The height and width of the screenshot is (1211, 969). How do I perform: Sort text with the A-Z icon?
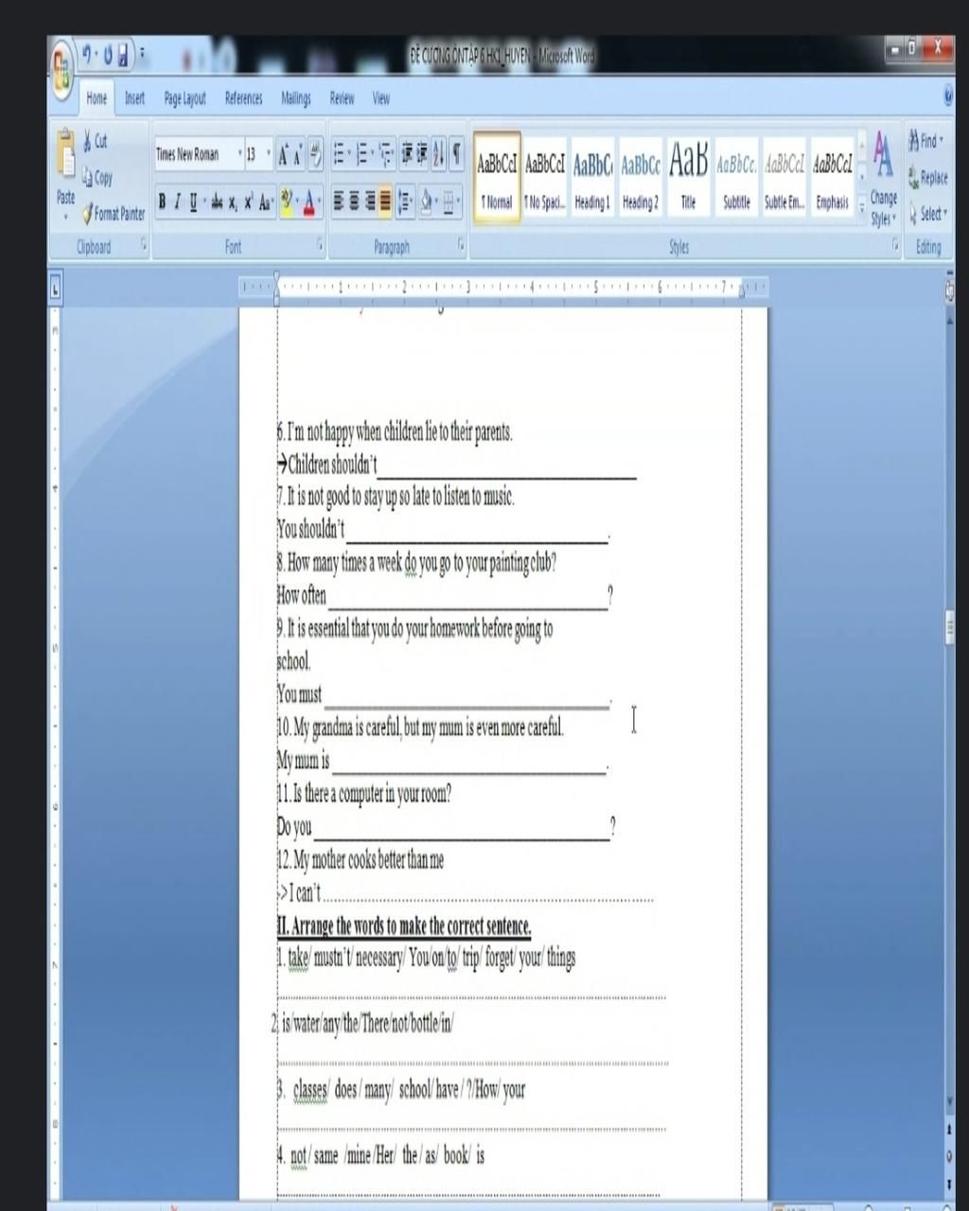pyautogui.click(x=439, y=153)
